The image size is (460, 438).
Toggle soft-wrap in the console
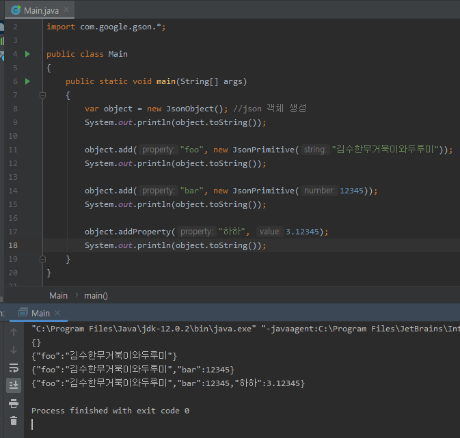pos(14,368)
